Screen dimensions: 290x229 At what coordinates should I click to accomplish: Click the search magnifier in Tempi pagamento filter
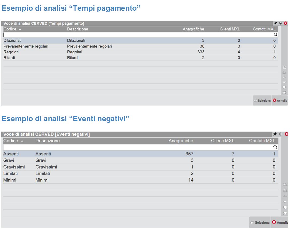[x=276, y=35]
